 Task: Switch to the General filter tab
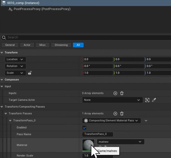click(x=10, y=45)
